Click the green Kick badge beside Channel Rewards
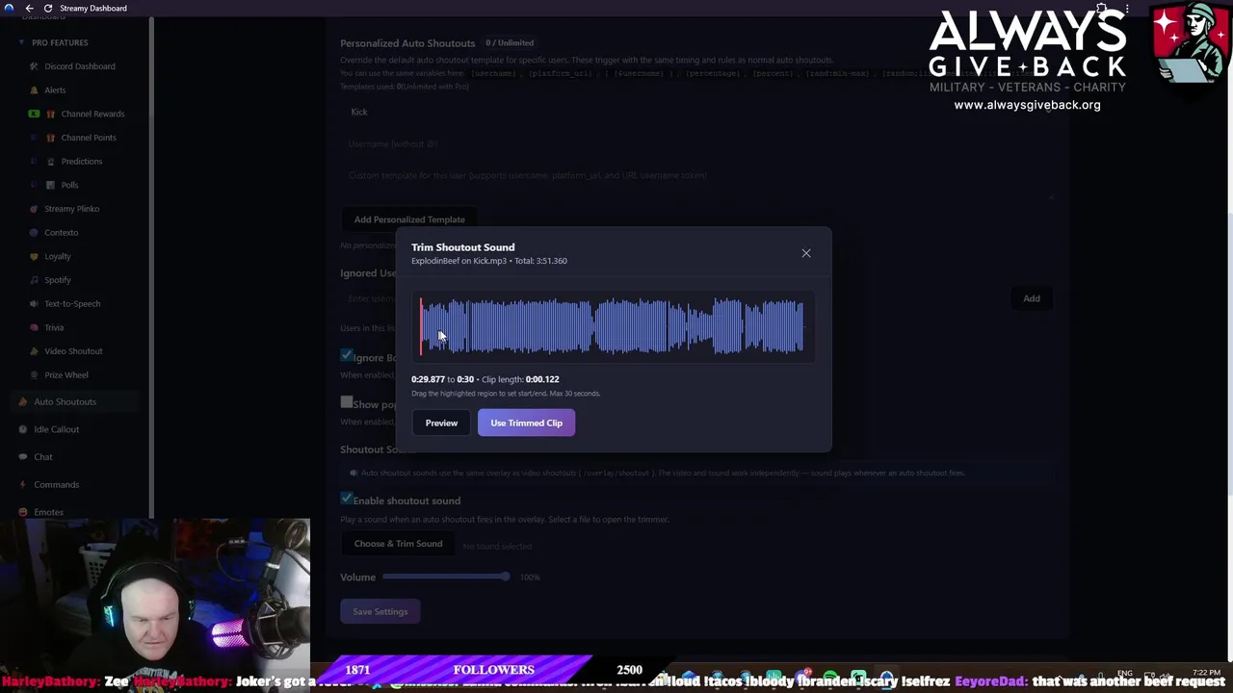Image resolution: width=1233 pixels, height=693 pixels. [35, 114]
